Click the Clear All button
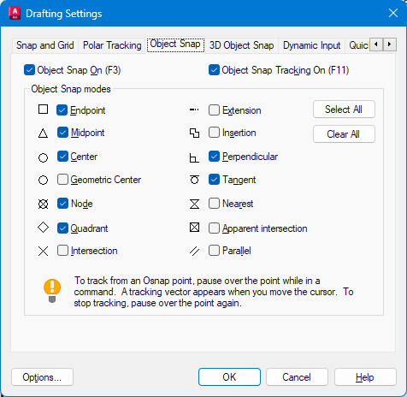The height and width of the screenshot is (397, 407). tap(344, 134)
